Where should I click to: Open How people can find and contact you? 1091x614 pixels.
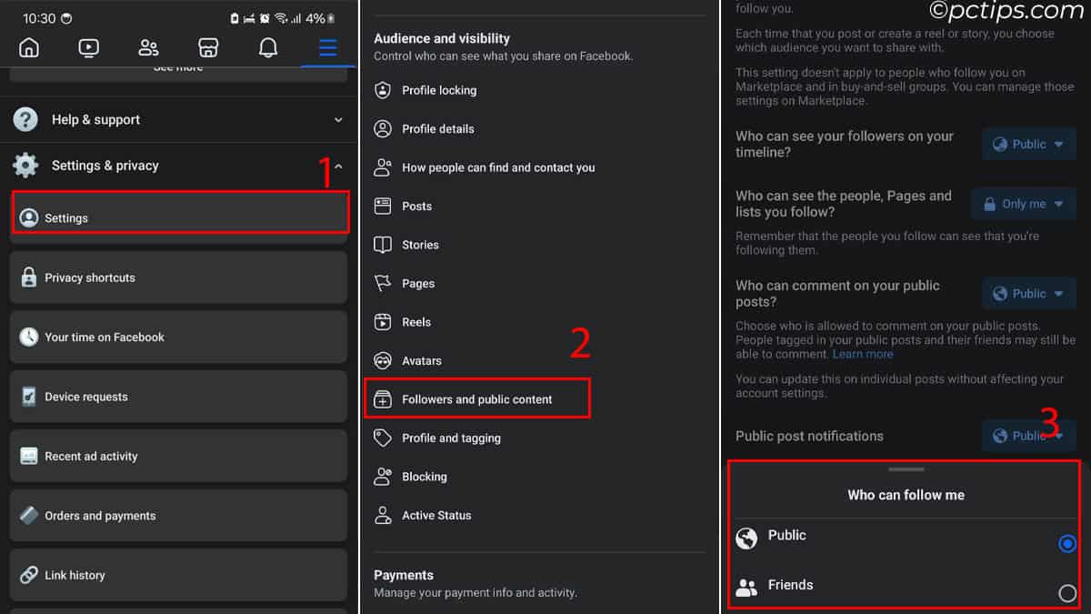point(538,167)
